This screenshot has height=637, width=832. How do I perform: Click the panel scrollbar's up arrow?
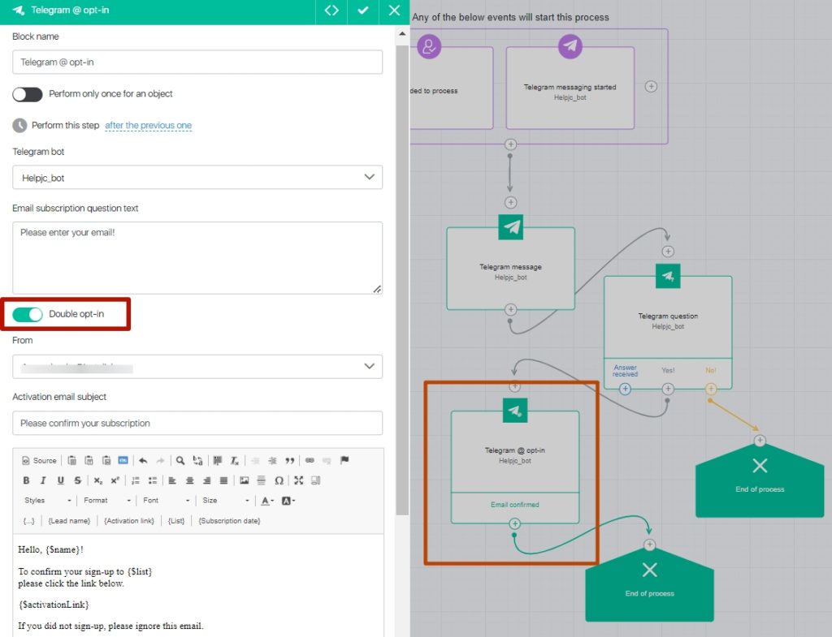pyautogui.click(x=402, y=34)
